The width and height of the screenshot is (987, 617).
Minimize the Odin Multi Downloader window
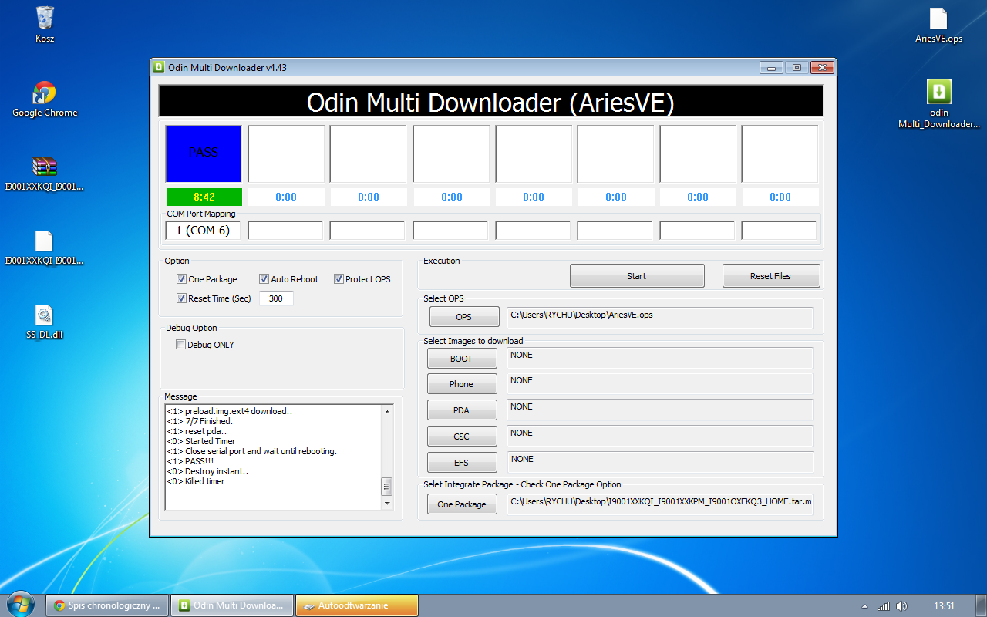(x=771, y=67)
